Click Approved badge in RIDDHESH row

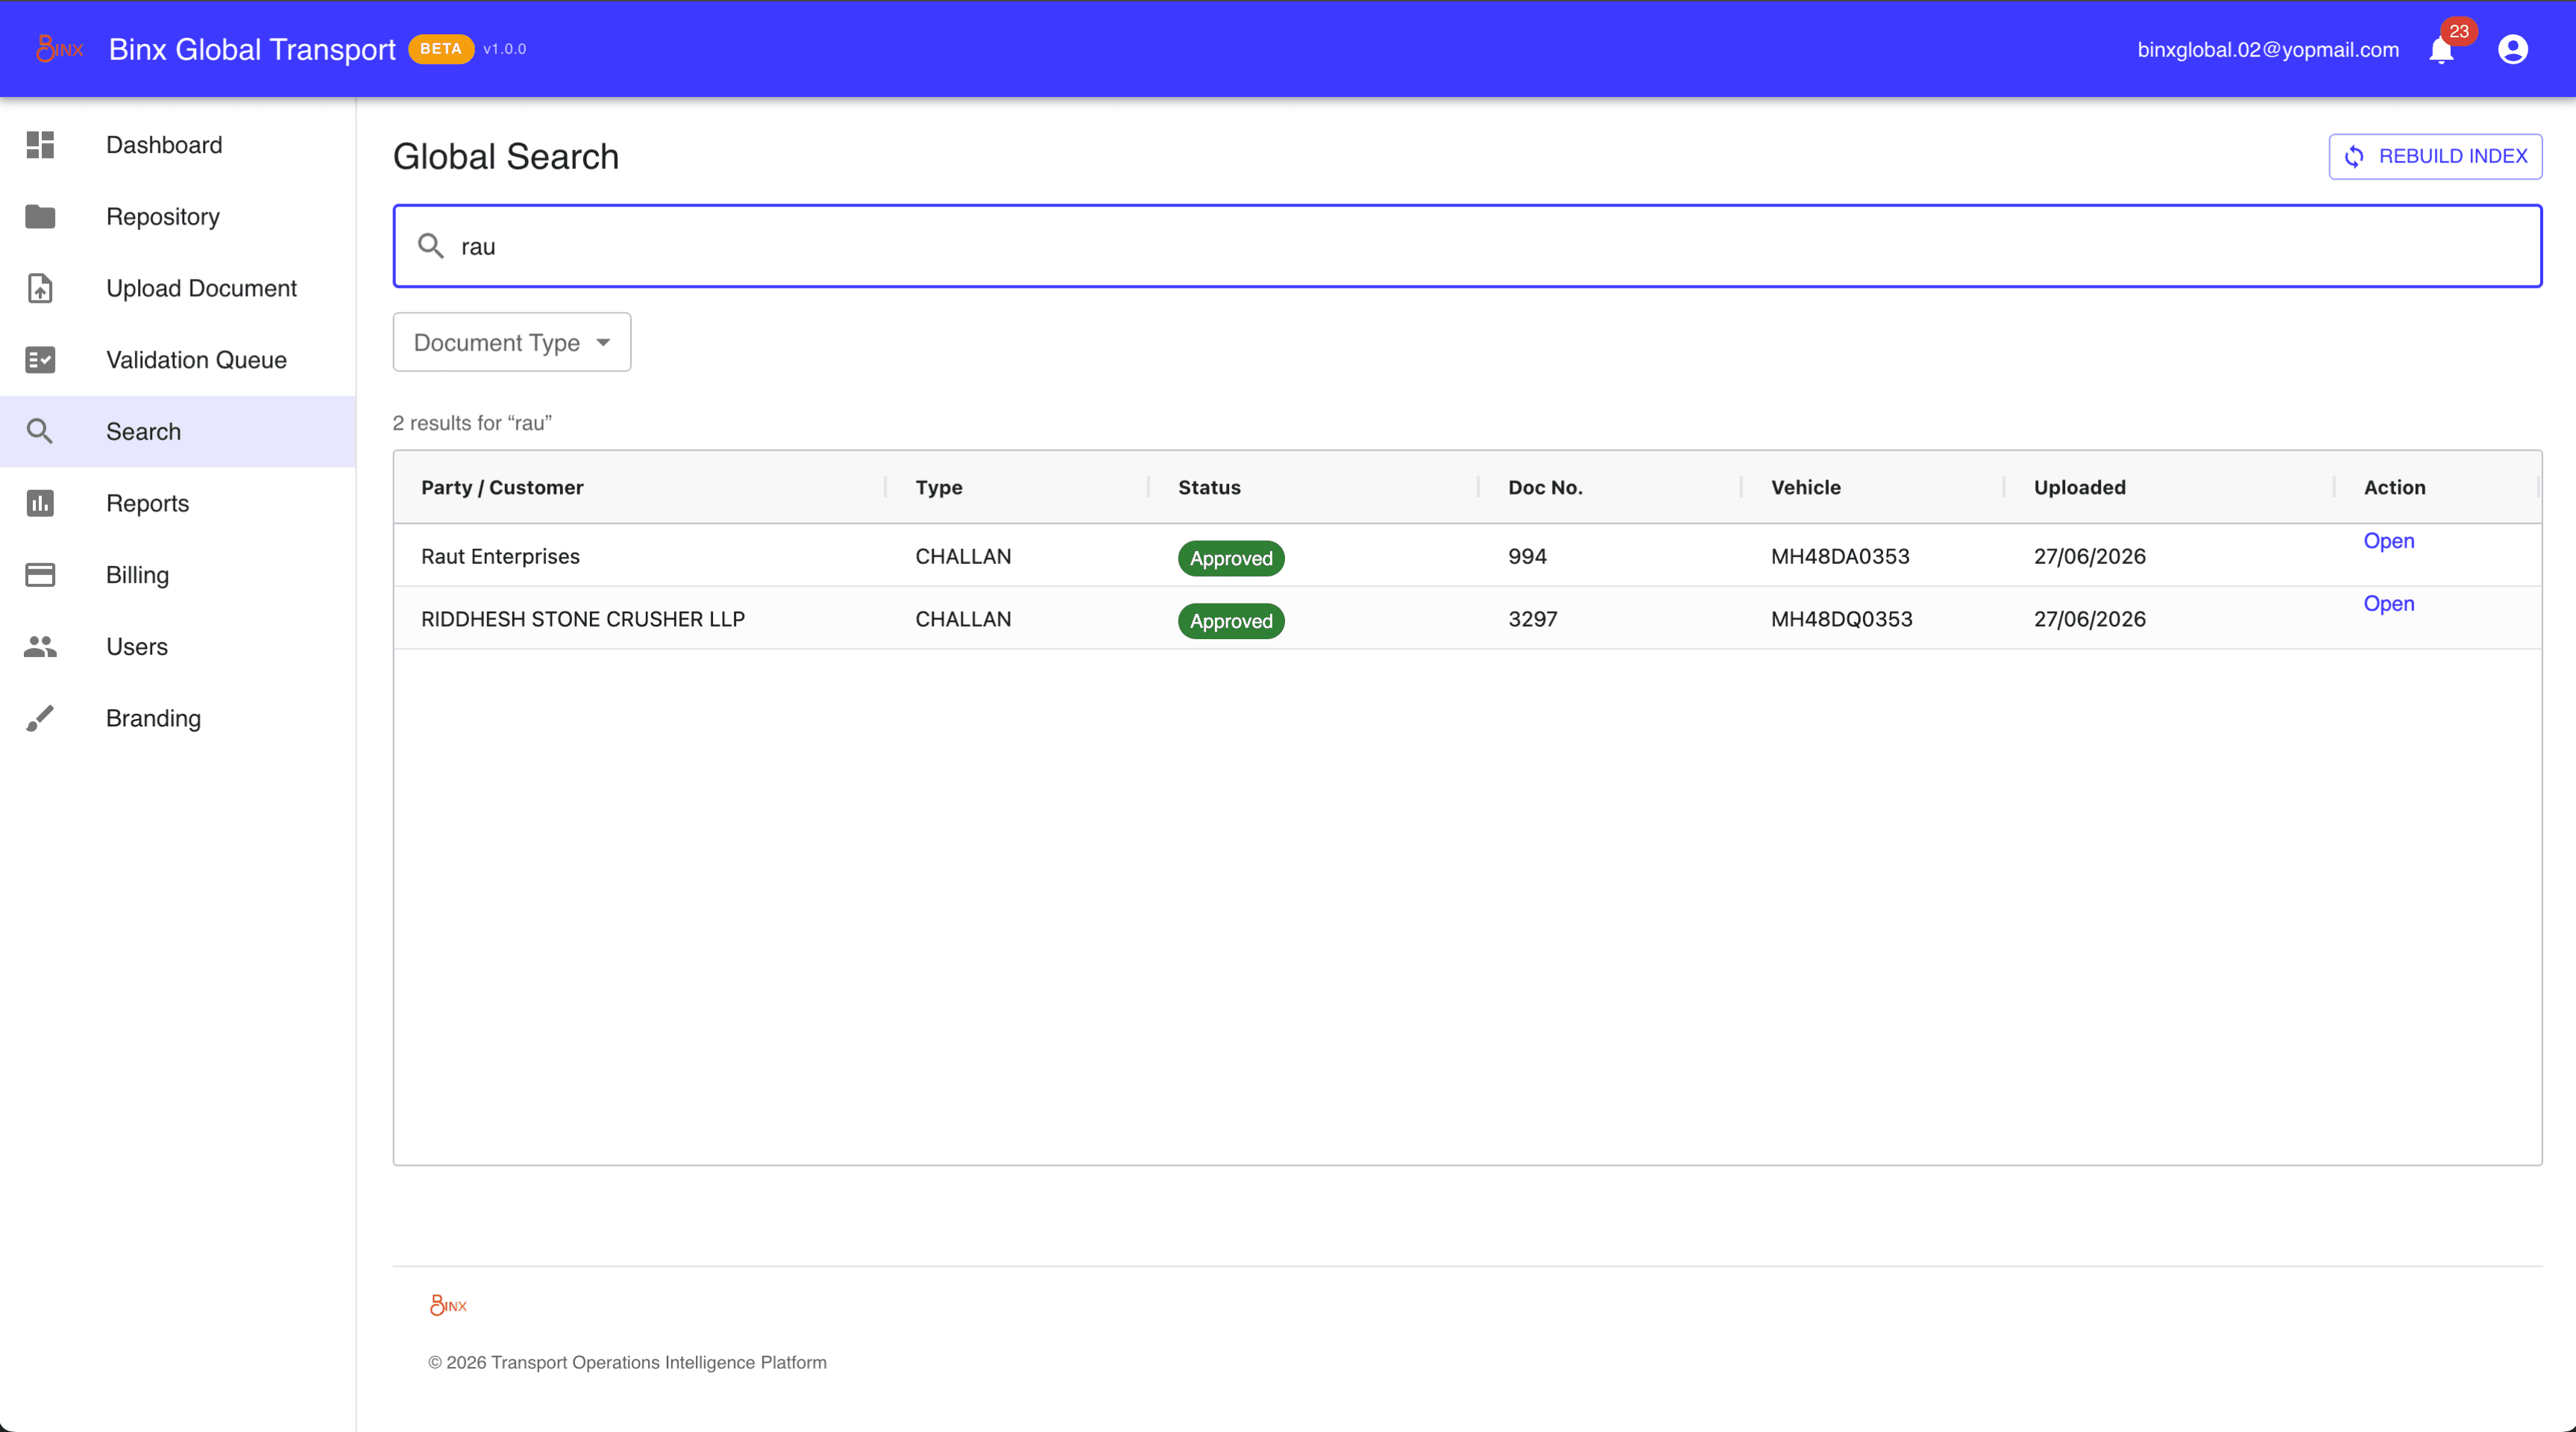(1231, 621)
